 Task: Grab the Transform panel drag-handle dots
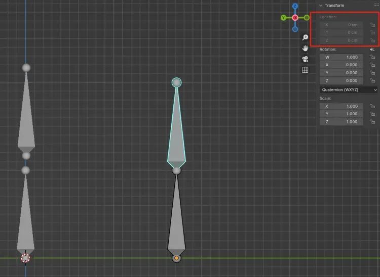(376, 5)
